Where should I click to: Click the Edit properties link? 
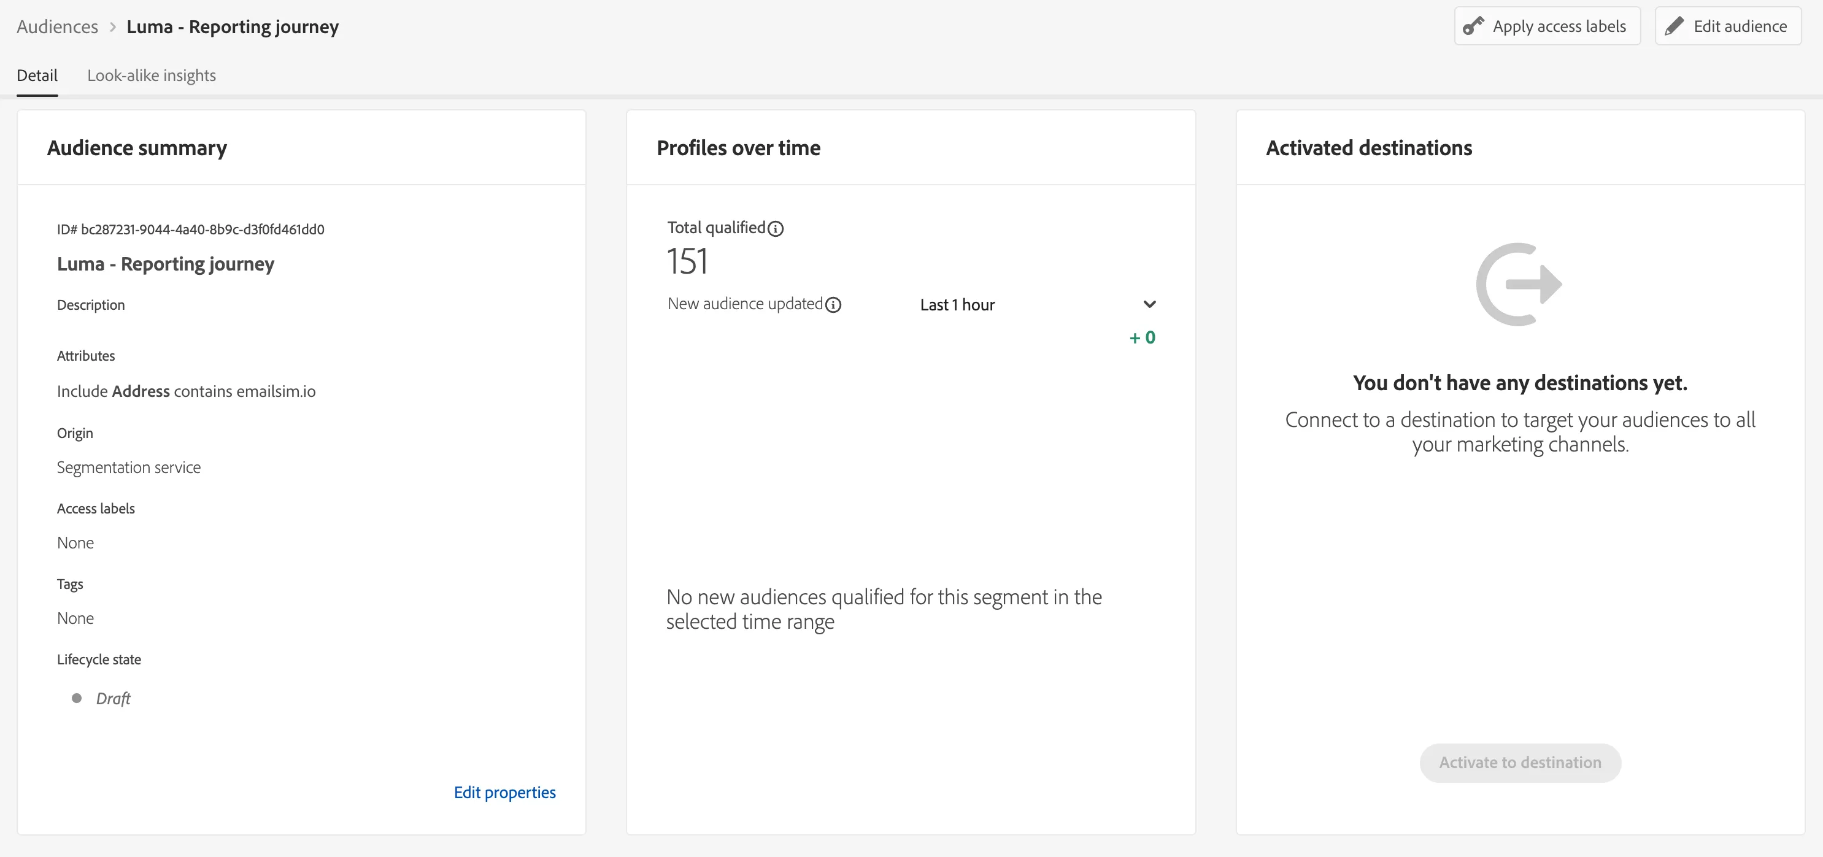point(504,793)
